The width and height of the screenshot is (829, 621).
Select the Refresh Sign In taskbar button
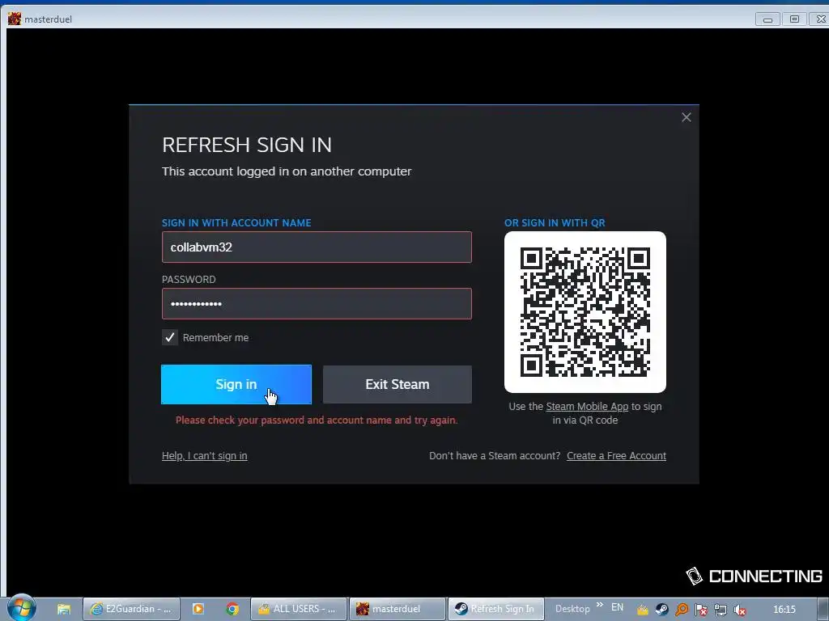[496, 609]
